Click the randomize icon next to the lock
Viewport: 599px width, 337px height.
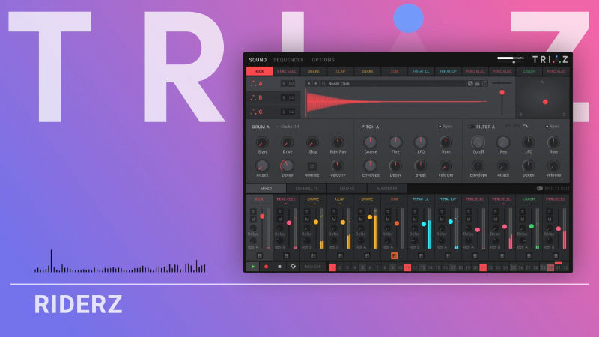(470, 83)
